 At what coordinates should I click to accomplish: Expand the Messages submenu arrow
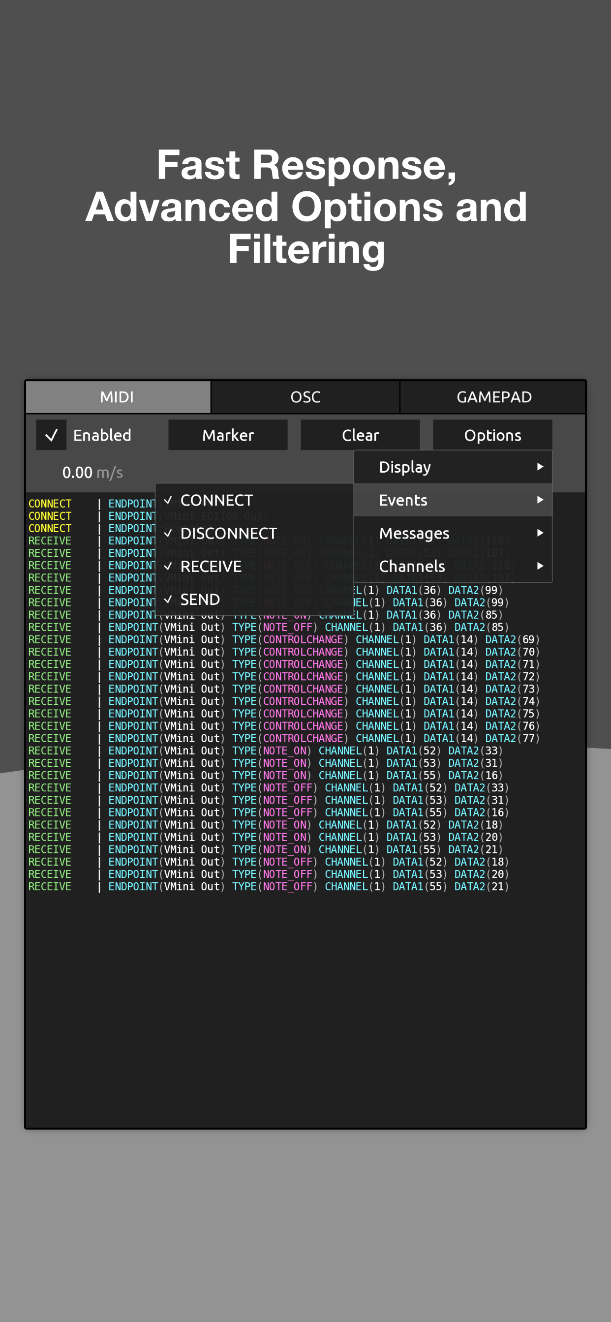[540, 533]
